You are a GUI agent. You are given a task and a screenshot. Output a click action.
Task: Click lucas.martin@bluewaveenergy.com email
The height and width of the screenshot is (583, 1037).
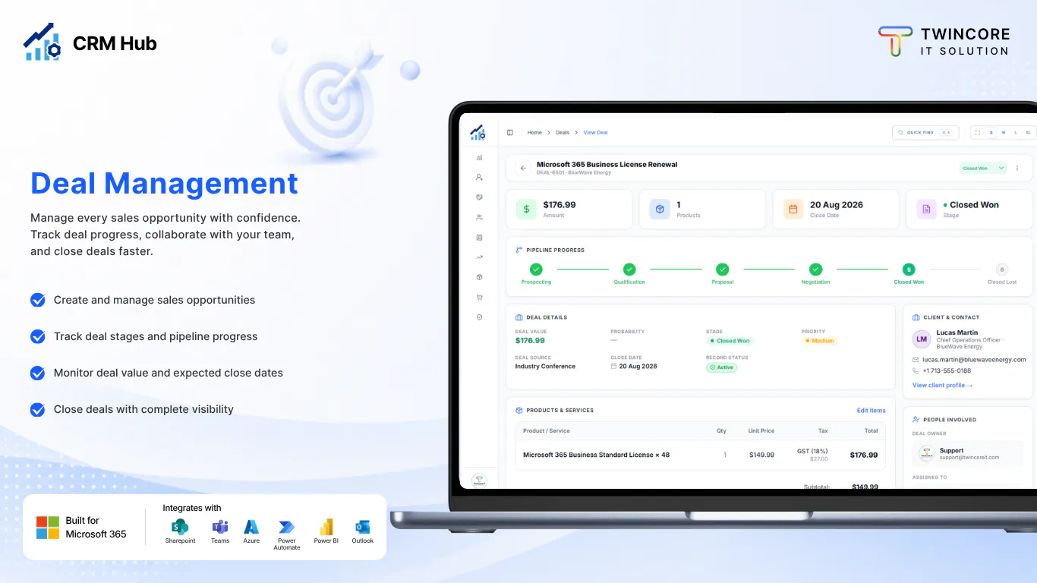pos(974,360)
